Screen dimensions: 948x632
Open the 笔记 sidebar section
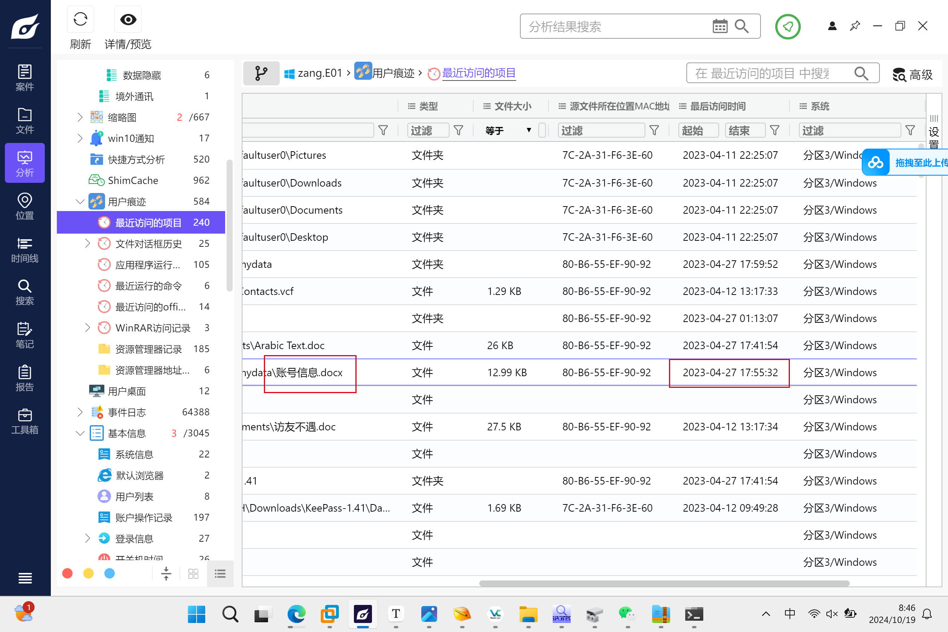click(24, 335)
